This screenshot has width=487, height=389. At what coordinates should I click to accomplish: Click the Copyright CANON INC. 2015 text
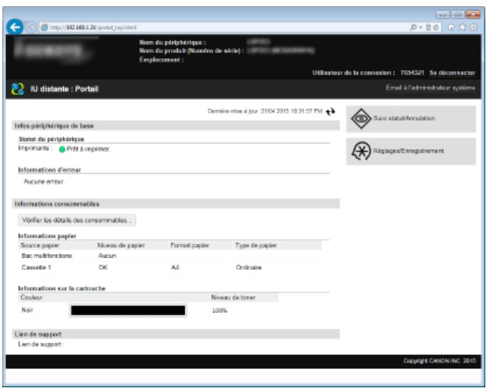pos(440,361)
